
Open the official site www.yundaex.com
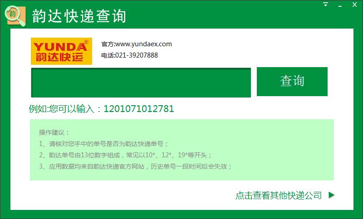(x=143, y=44)
